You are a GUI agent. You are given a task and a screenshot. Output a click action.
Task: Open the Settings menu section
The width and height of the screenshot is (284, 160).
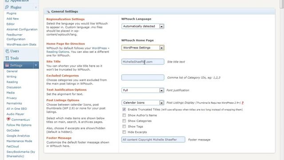(x=16, y=65)
